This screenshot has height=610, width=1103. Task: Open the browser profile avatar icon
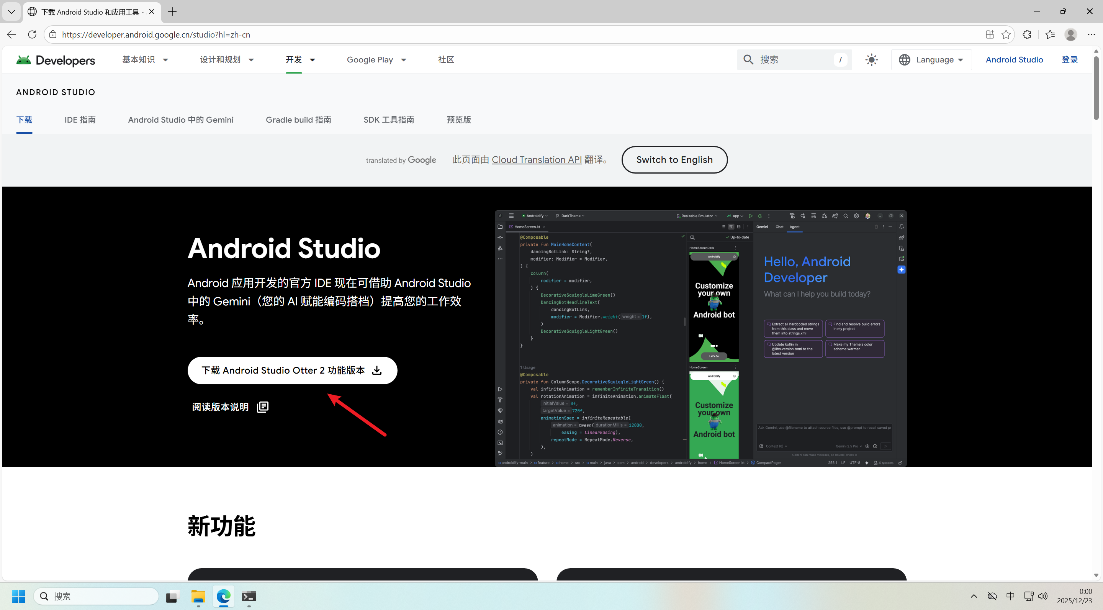click(x=1070, y=34)
